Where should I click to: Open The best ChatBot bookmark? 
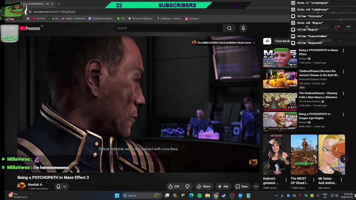tap(141, 19)
